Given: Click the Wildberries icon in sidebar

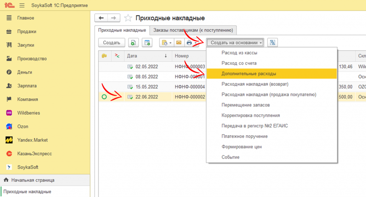Looking at the screenshot, I should [x=9, y=113].
